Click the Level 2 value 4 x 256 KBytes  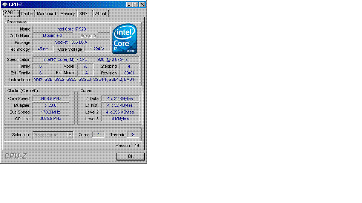[x=120, y=112]
